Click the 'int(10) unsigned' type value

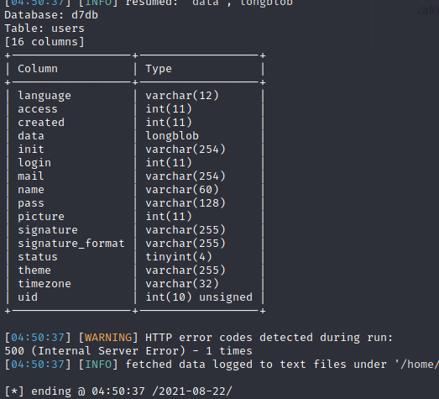[x=199, y=297]
